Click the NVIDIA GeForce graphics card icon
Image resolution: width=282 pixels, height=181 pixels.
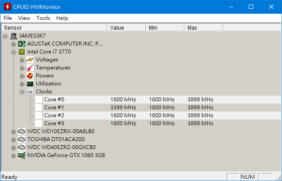(x=22, y=155)
